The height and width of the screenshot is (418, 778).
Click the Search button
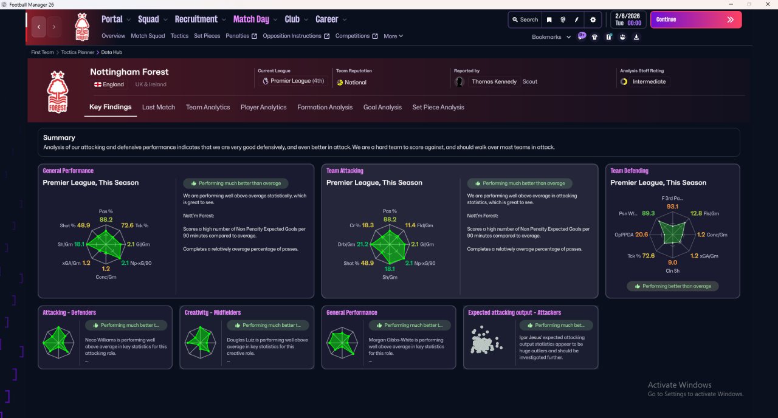click(x=525, y=19)
